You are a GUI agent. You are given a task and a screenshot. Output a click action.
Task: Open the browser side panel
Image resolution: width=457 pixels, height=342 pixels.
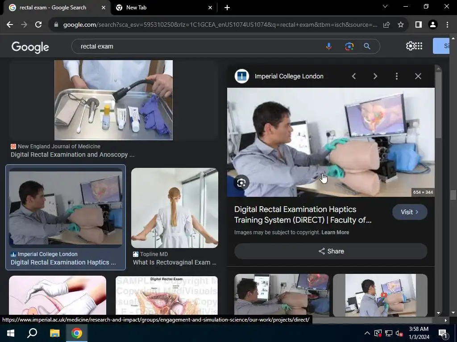419,25
